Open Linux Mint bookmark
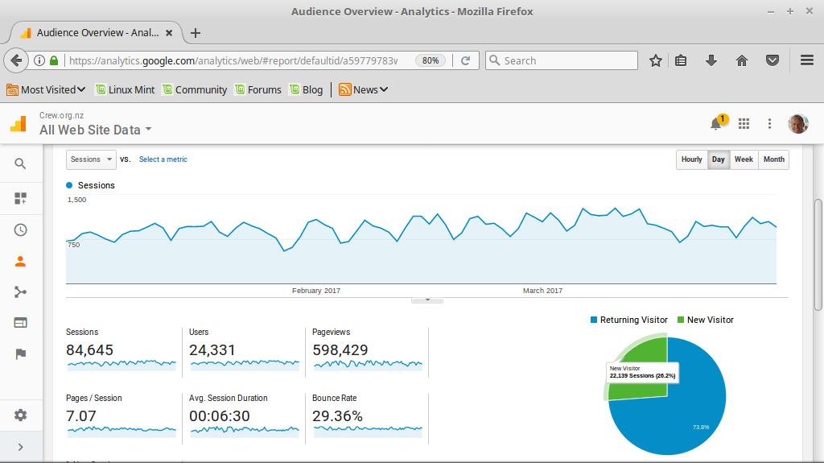Screen dimensions: 824x463 tap(125, 90)
